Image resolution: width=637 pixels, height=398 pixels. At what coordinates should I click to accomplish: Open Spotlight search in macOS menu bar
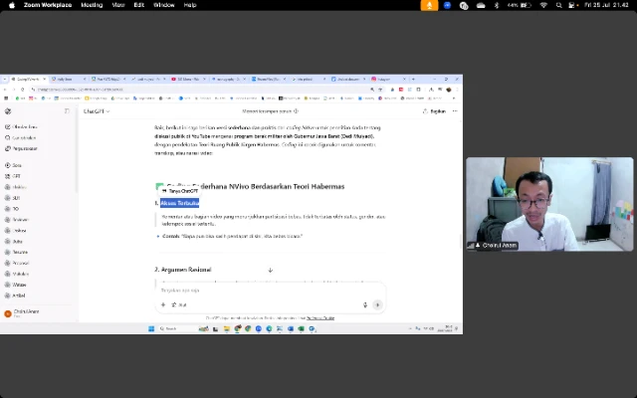point(559,5)
